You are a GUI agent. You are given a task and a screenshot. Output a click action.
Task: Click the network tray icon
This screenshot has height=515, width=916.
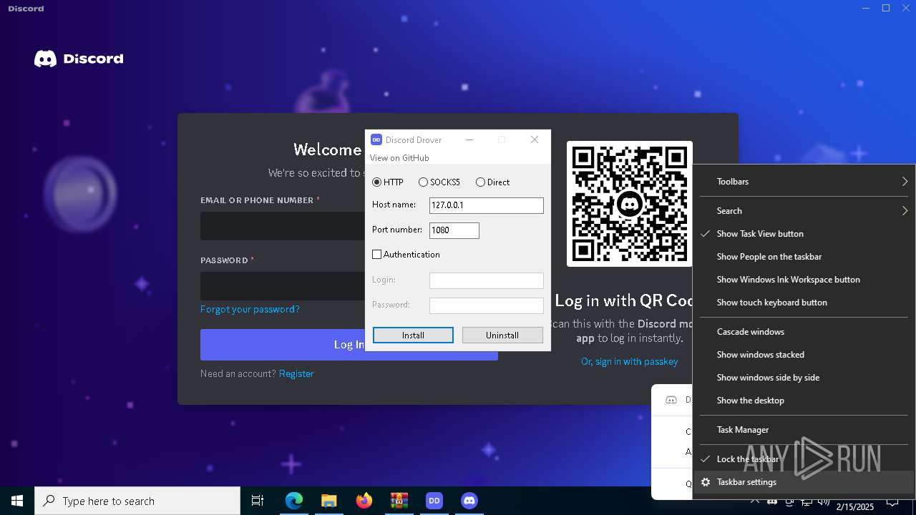pos(806,501)
